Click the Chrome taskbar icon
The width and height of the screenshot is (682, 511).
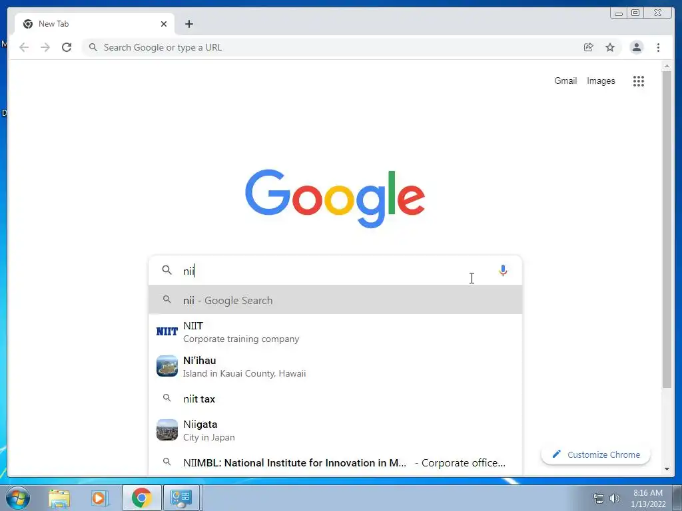tap(141, 498)
